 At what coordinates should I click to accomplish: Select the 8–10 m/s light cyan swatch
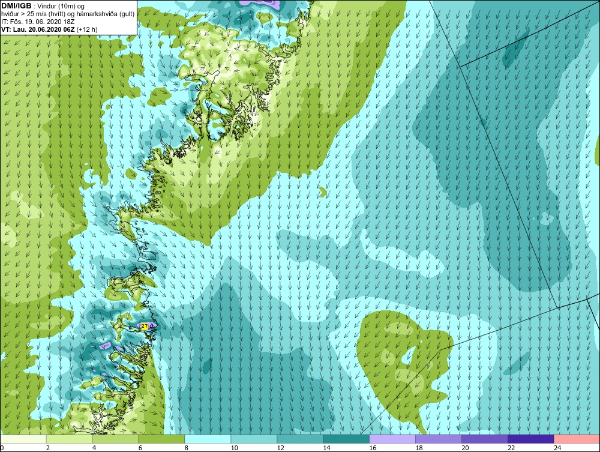208,439
